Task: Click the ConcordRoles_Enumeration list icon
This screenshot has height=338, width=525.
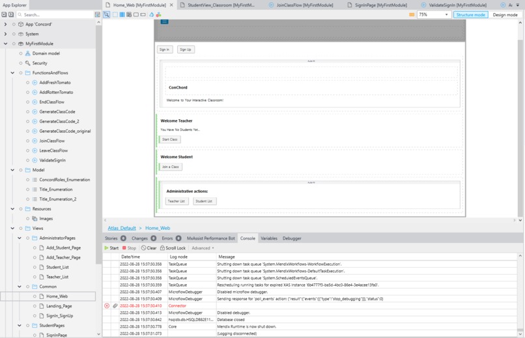Action: click(35, 180)
